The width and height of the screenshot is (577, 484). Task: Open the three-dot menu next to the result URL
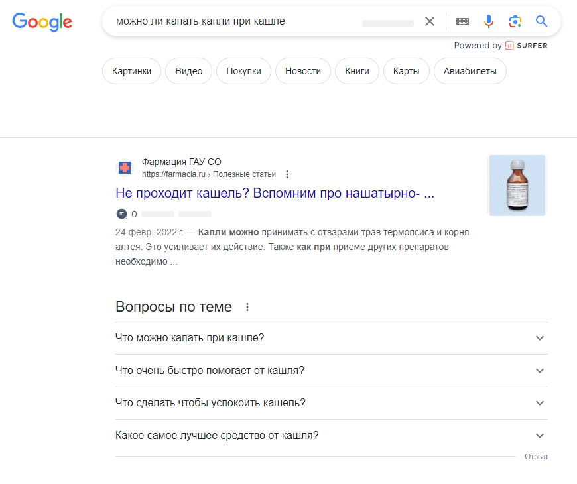287,174
